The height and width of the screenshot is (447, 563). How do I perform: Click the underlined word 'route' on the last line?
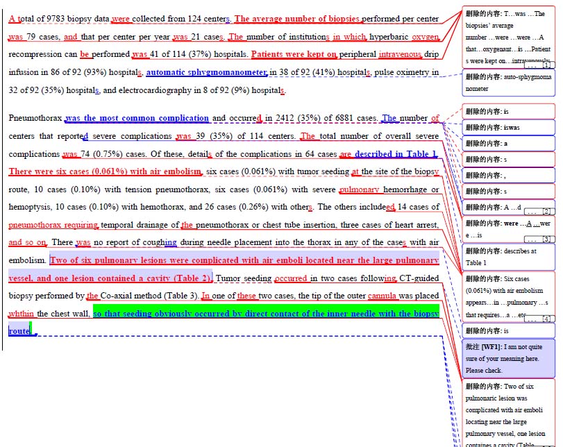pos(19,331)
